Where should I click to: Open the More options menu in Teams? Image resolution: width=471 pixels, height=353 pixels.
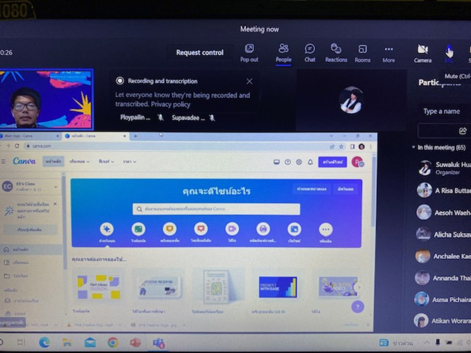tap(389, 52)
